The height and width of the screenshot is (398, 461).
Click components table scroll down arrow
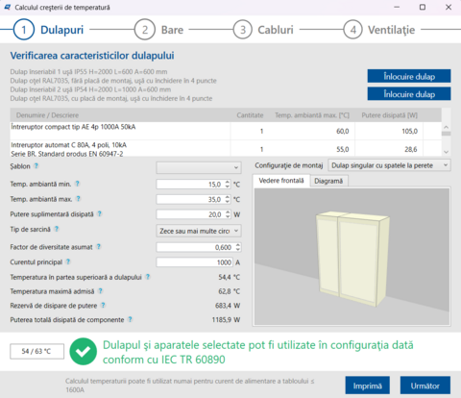pyautogui.click(x=447, y=152)
